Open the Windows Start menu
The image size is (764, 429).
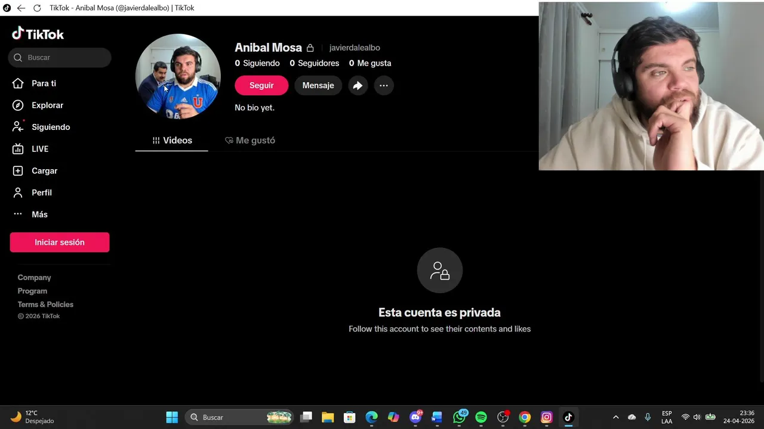point(172,417)
